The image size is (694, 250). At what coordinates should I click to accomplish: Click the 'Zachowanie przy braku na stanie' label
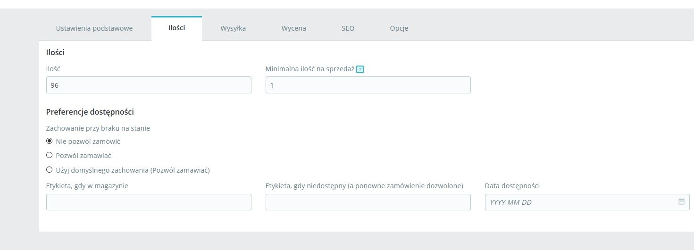98,128
